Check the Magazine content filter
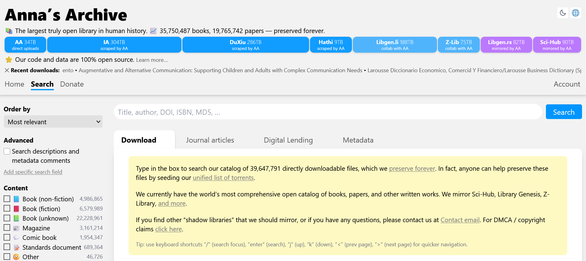Image resolution: width=586 pixels, height=261 pixels. [x=7, y=228]
